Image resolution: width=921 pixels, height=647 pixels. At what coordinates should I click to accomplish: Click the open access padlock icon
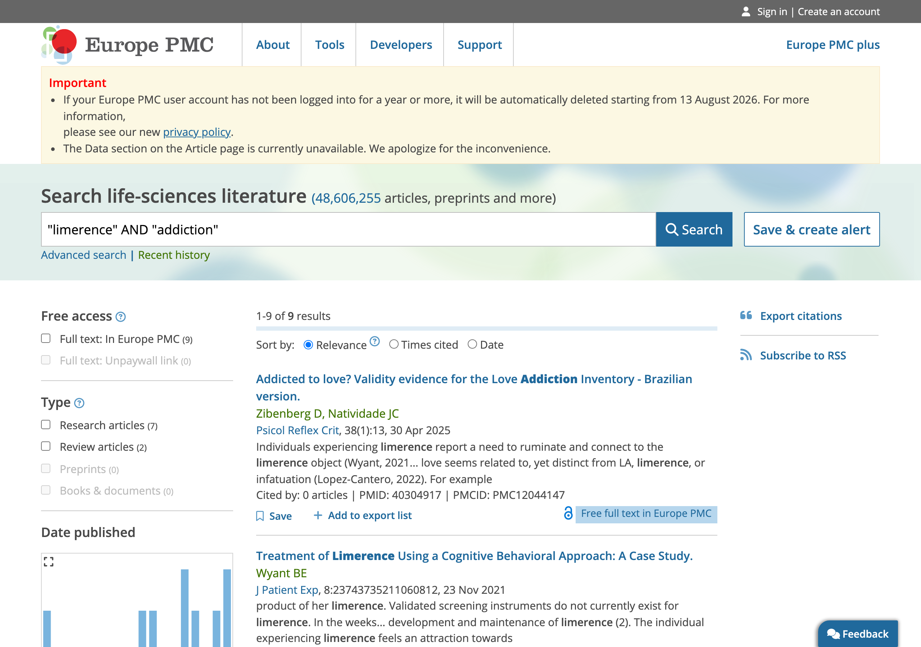pyautogui.click(x=568, y=513)
